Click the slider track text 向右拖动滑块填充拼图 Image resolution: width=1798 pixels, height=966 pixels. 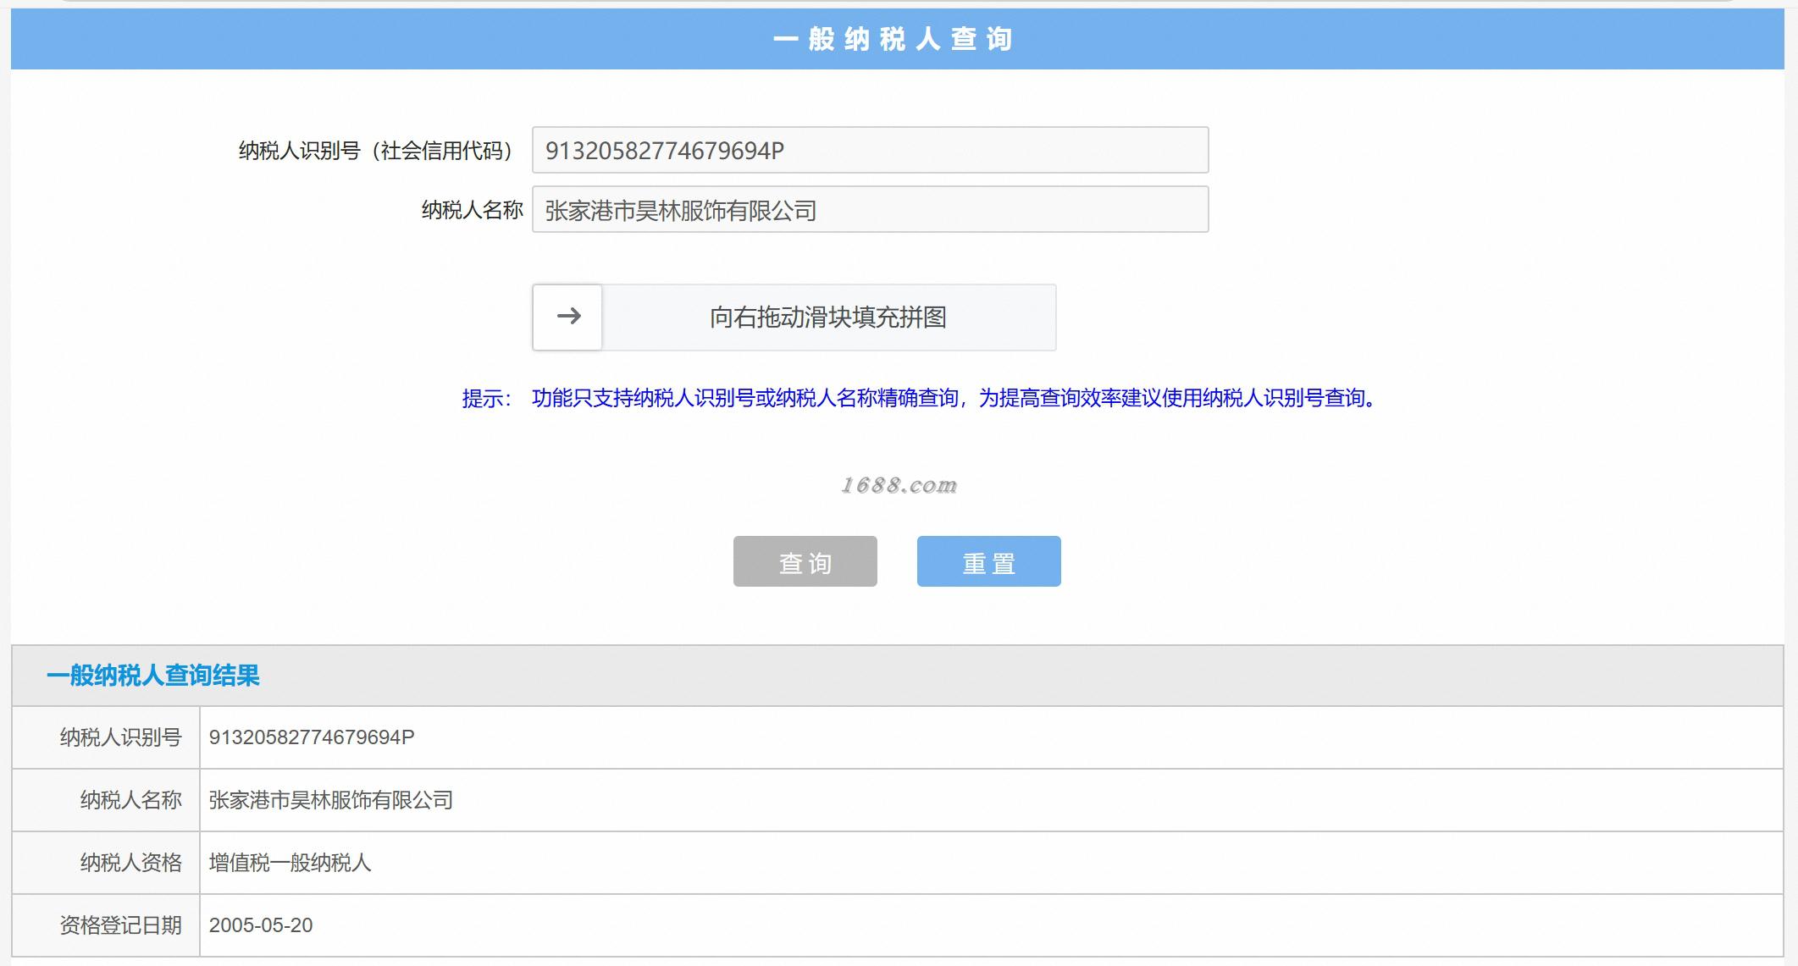point(827,317)
